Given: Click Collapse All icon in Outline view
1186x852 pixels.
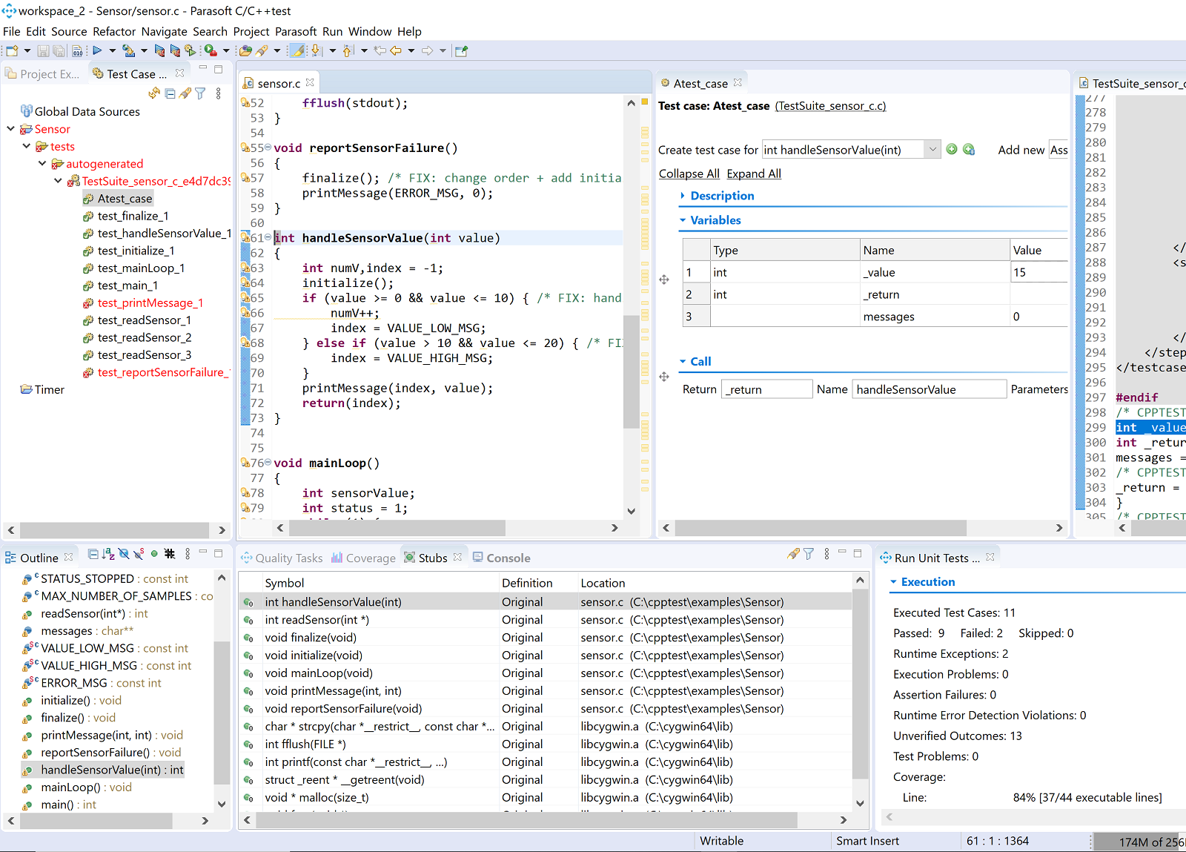Looking at the screenshot, I should [93, 554].
